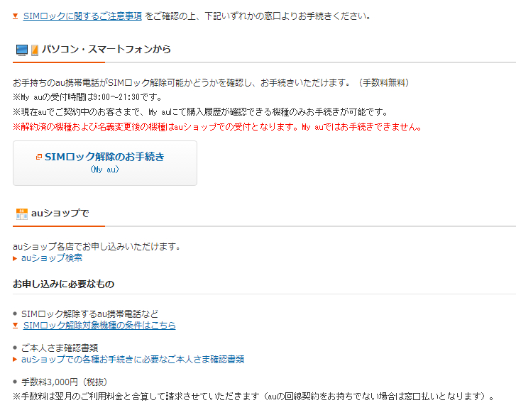This screenshot has height=410, width=516.
Task: Open the SIMロックに関するご注意事項 link
Action: (82, 16)
